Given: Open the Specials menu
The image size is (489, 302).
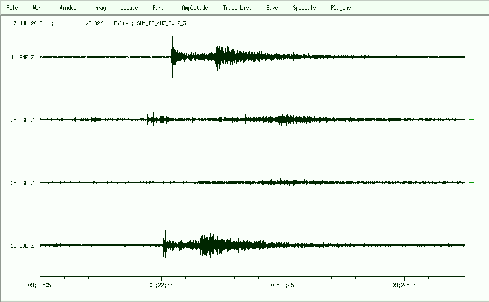Looking at the screenshot, I should point(304,8).
